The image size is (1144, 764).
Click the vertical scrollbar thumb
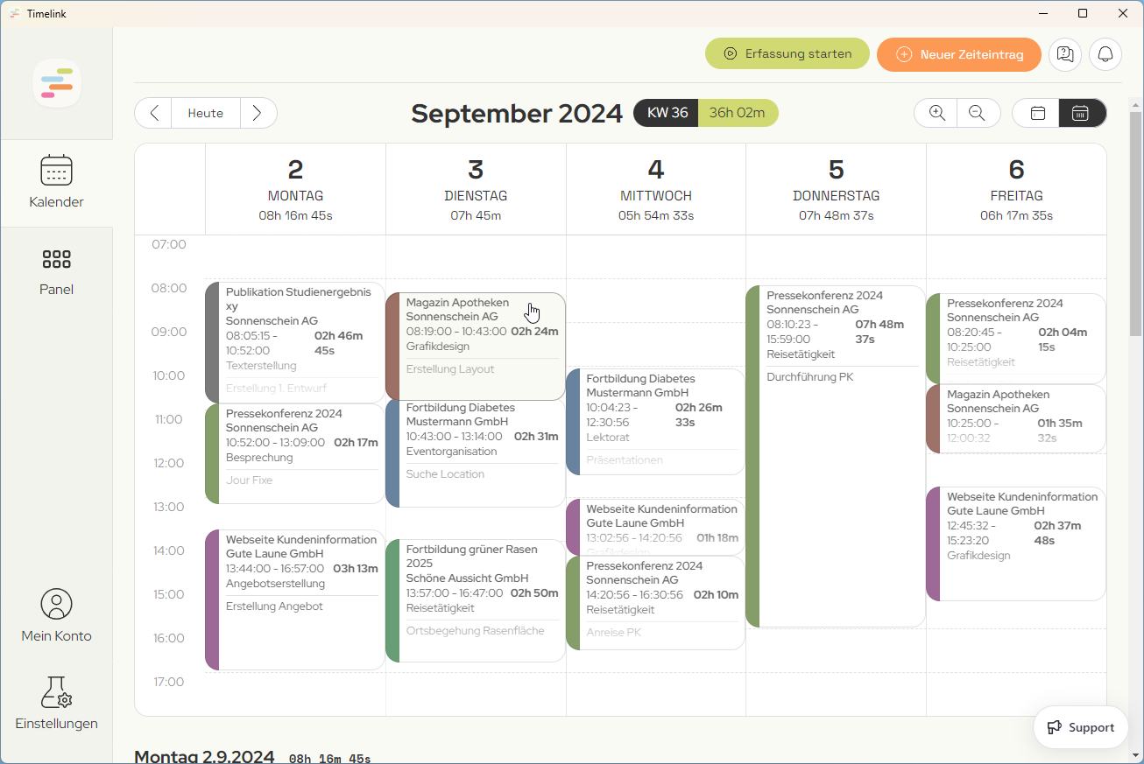[x=1135, y=223]
